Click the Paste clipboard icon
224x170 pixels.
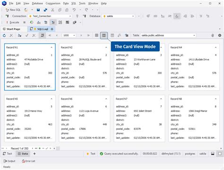pos(67,10)
